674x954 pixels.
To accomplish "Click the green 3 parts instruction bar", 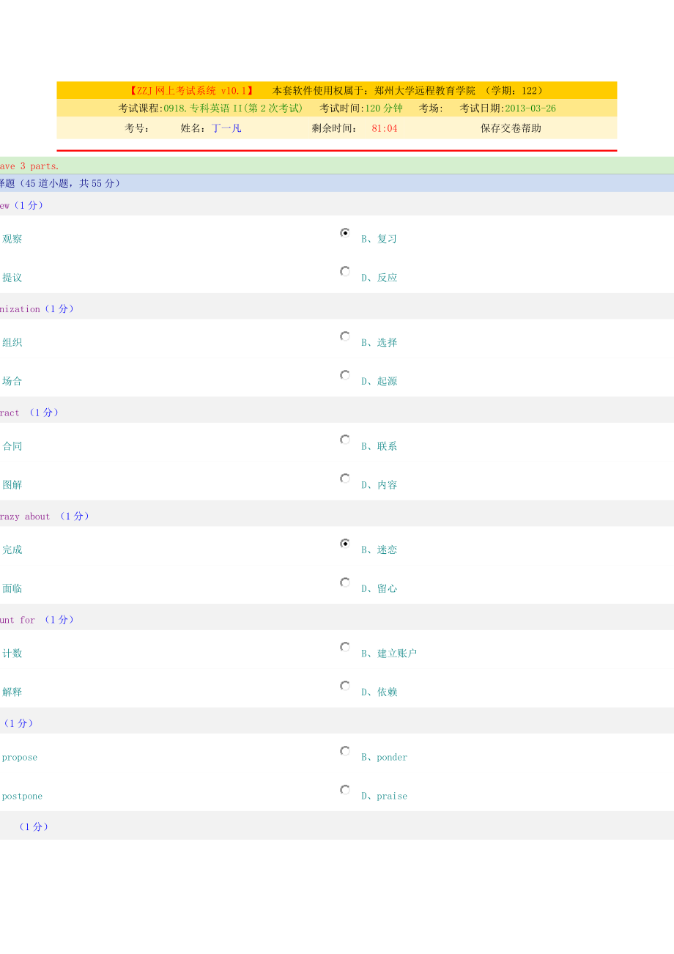I will pos(30,166).
